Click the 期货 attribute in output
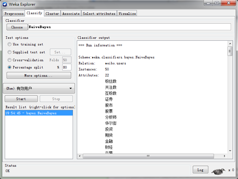The width and height of the screenshot is (238, 179). tap(109, 135)
